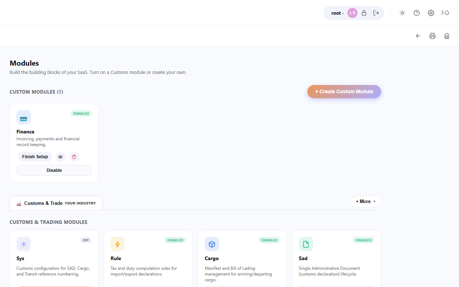
Task: Click the ENABLED badge on Rule card
Action: tap(175, 240)
